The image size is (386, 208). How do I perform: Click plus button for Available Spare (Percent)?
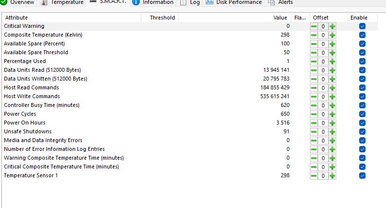coord(332,44)
